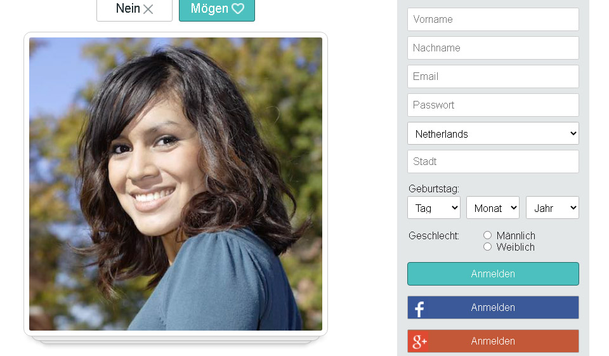609x356 pixels.
Task: Click into the Email field
Action: coord(493,76)
